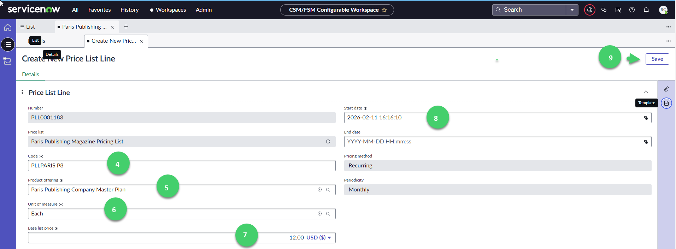This screenshot has width=676, height=249.
Task: Add a new tab with plus button
Action: point(126,27)
